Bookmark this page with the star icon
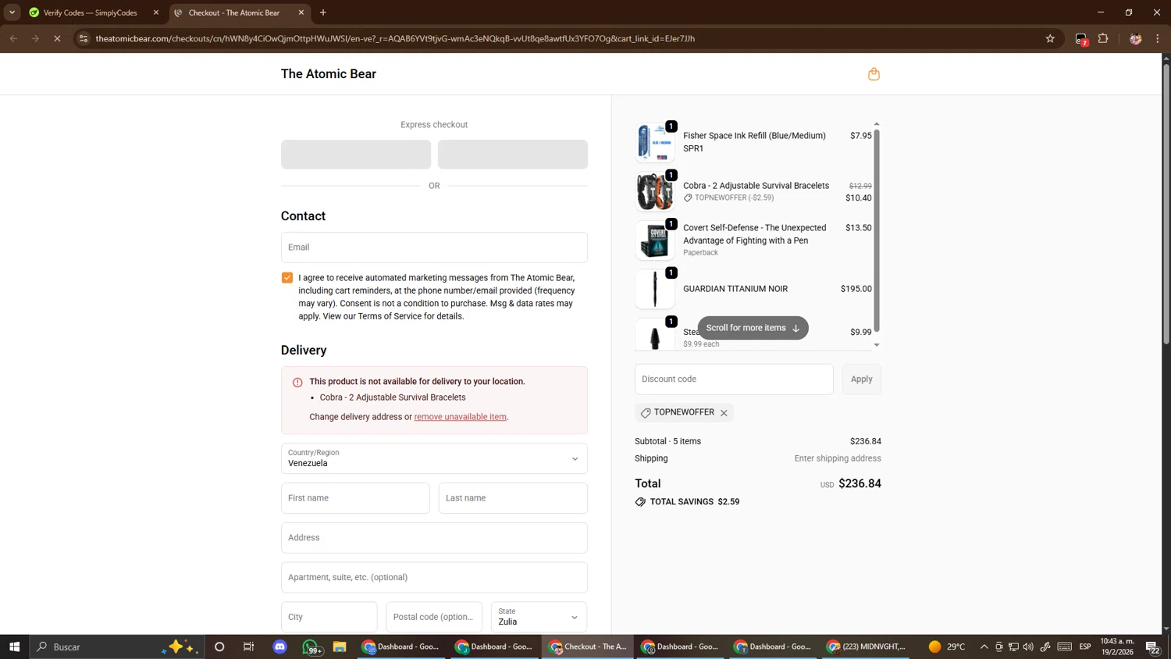Image resolution: width=1171 pixels, height=659 pixels. 1050,38
